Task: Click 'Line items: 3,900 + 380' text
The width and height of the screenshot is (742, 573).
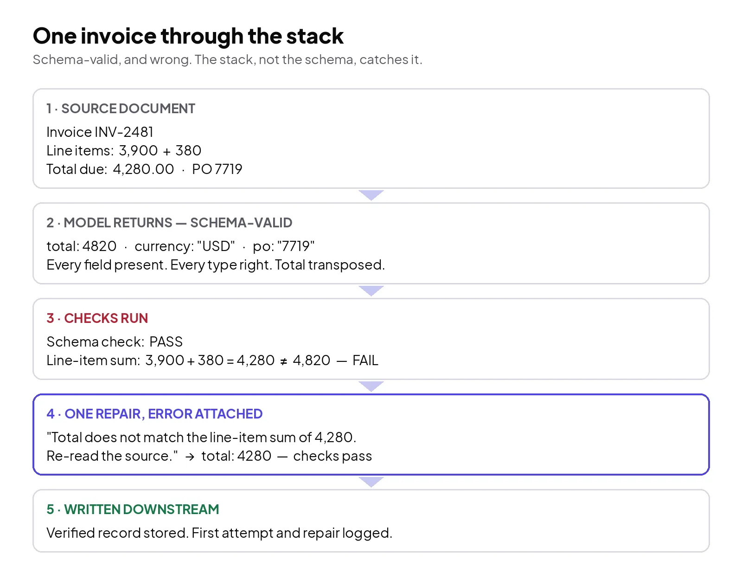Action: click(x=124, y=151)
